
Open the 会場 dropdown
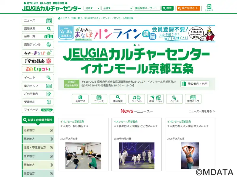(117, 8)
